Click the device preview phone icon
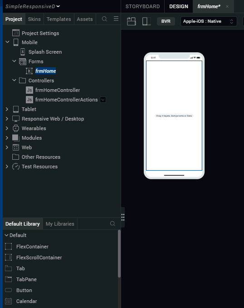The width and height of the screenshot is (244, 308). coord(146,21)
